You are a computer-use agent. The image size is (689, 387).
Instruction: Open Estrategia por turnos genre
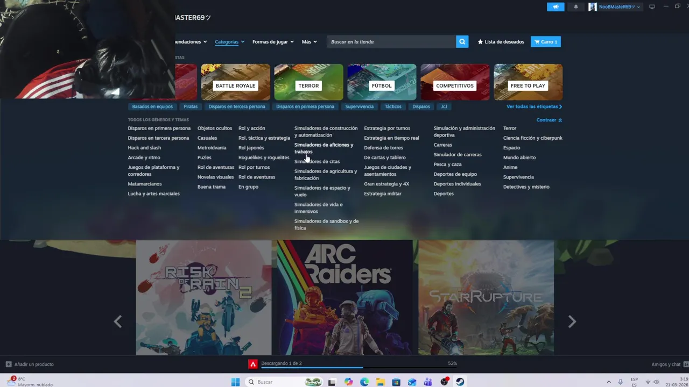[x=387, y=128]
